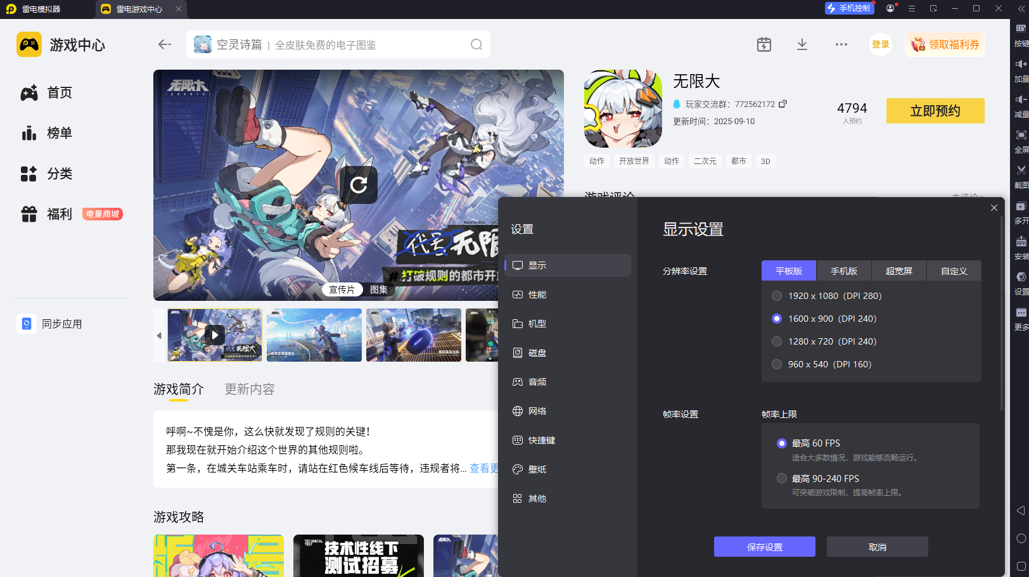The image size is (1029, 577).
Task: Open the 性能 section in settings
Action: pos(537,294)
